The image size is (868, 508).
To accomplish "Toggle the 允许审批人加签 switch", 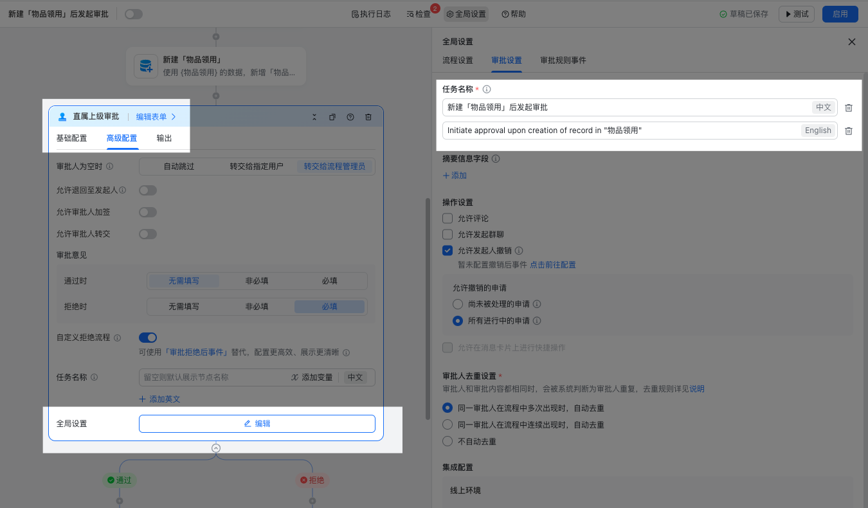I will tap(148, 212).
